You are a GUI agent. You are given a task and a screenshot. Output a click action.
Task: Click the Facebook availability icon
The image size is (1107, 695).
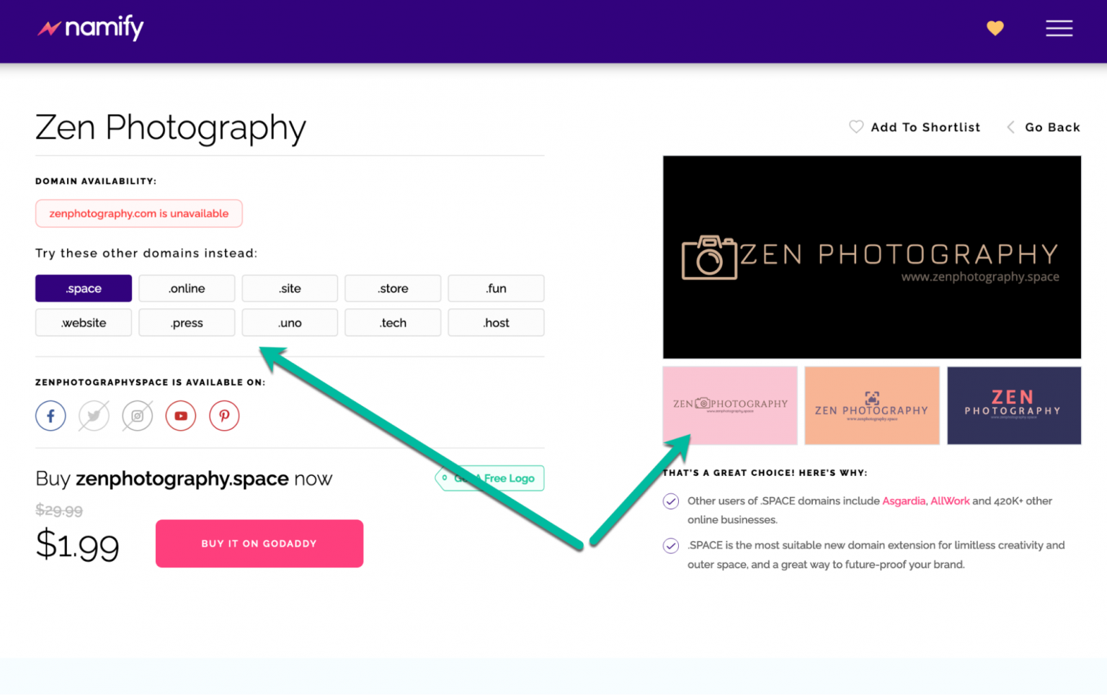[x=50, y=416]
